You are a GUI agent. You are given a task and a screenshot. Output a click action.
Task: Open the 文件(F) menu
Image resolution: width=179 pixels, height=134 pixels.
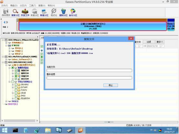tap(5, 5)
